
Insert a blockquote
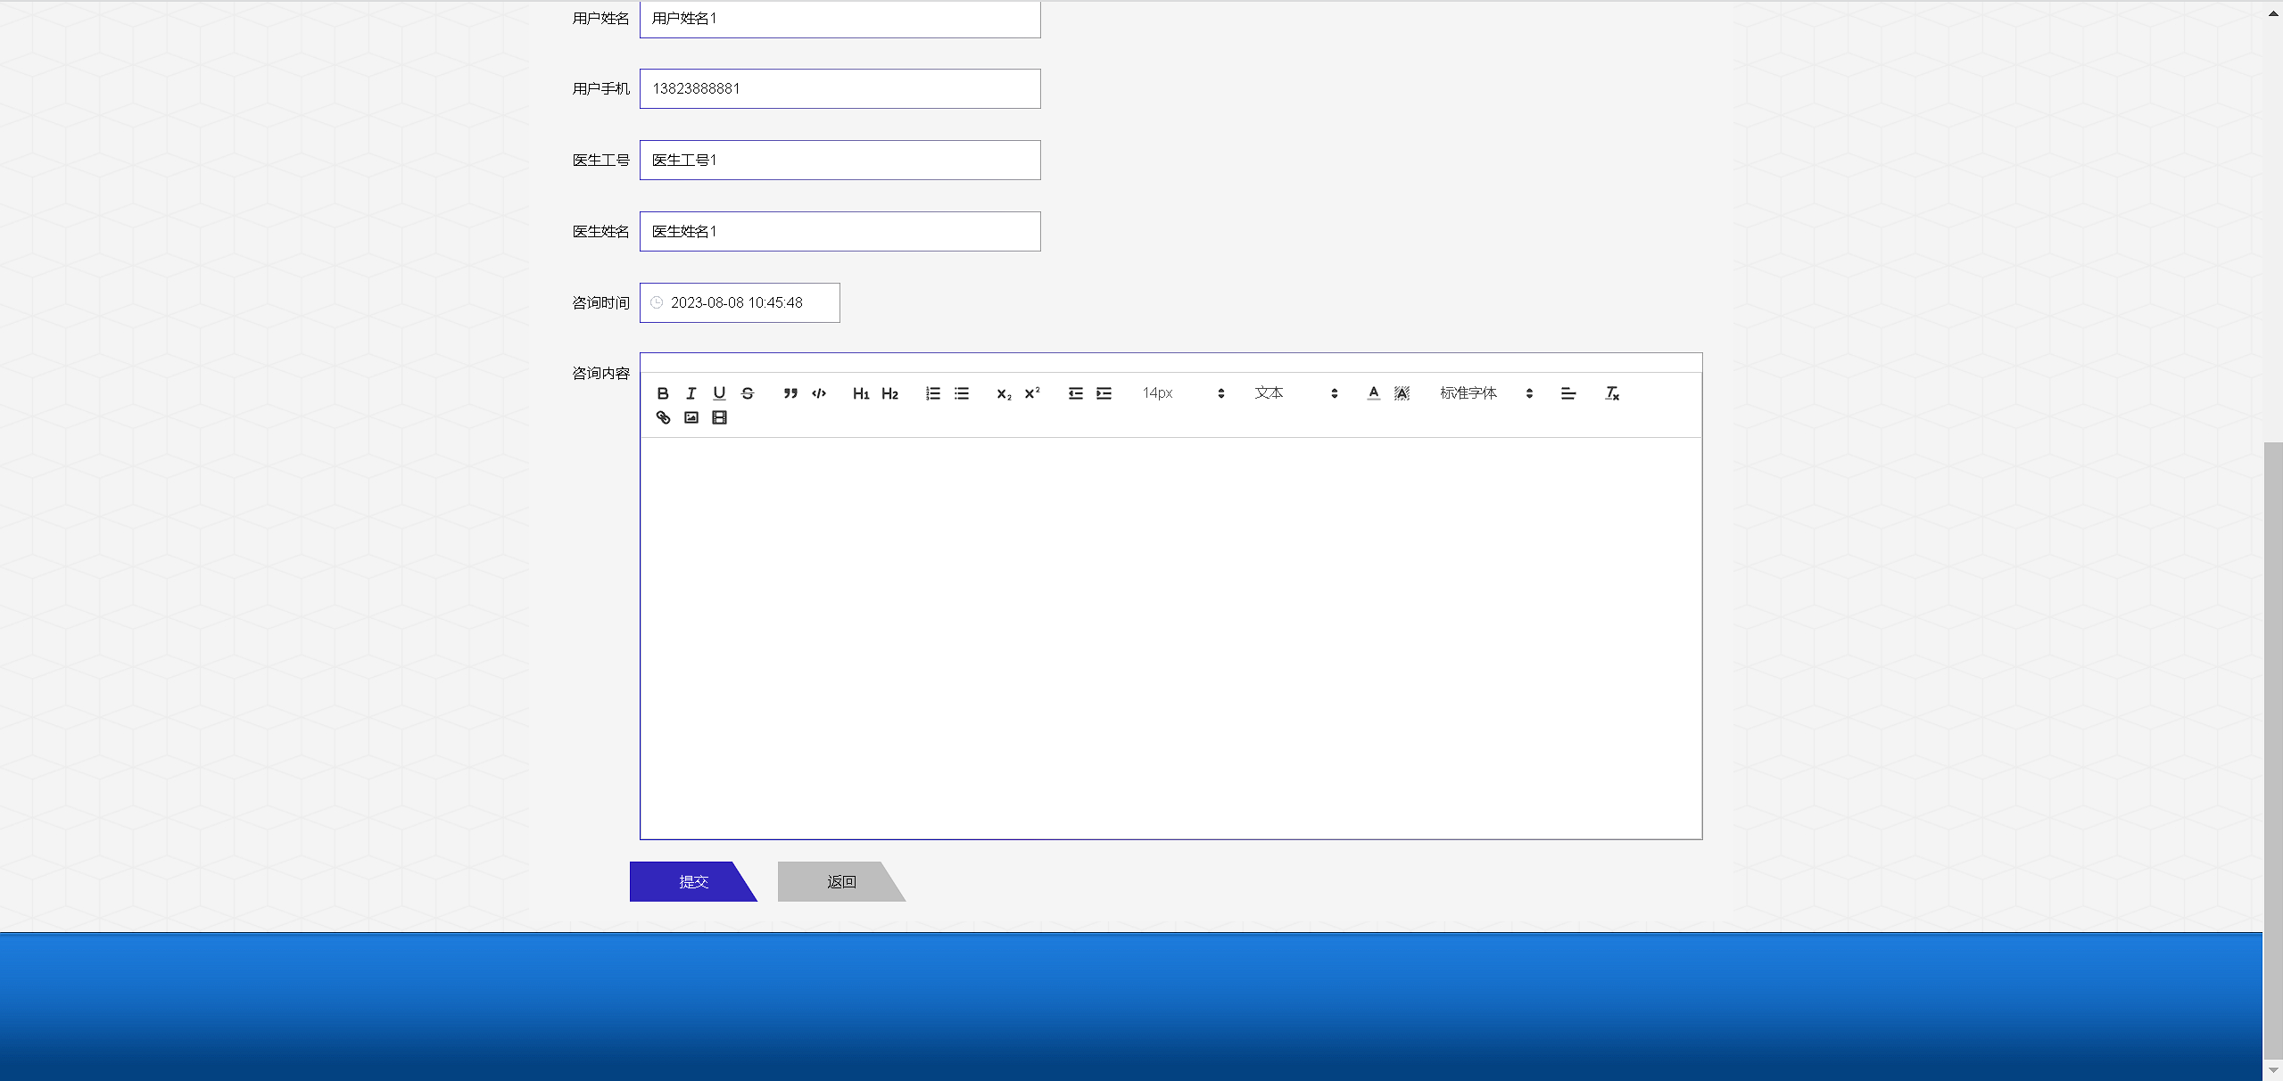pos(790,393)
